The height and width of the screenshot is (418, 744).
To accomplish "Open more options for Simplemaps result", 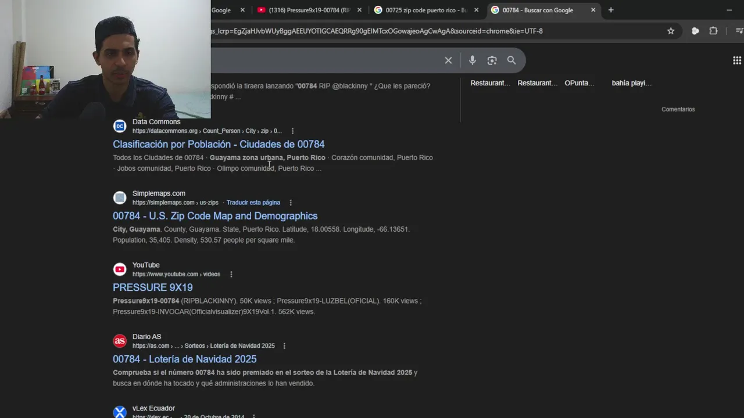I will (291, 203).
